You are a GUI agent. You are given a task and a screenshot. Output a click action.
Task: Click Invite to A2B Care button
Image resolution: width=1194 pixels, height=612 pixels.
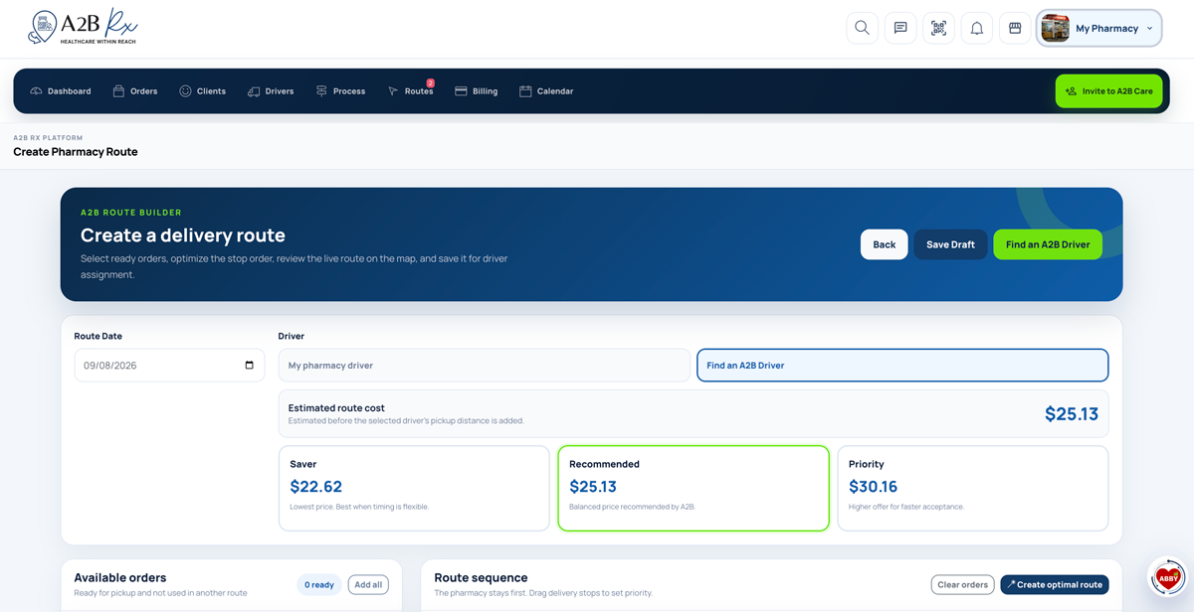pyautogui.click(x=1108, y=91)
